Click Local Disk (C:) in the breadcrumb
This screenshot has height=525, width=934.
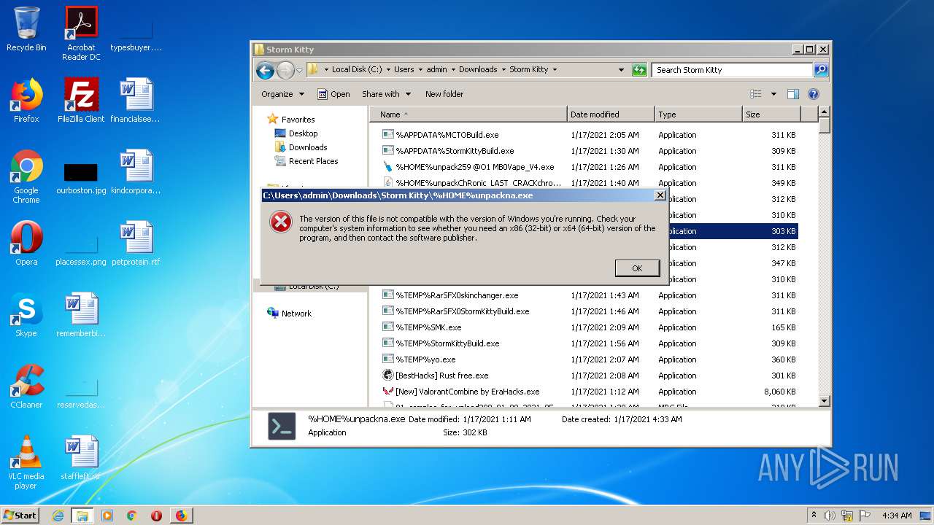click(357, 70)
